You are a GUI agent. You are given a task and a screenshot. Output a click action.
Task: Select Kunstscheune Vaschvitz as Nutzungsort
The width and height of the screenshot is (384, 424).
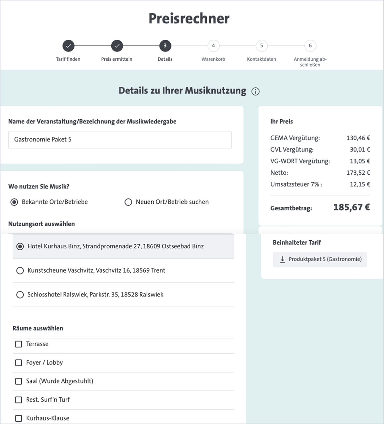click(x=20, y=270)
